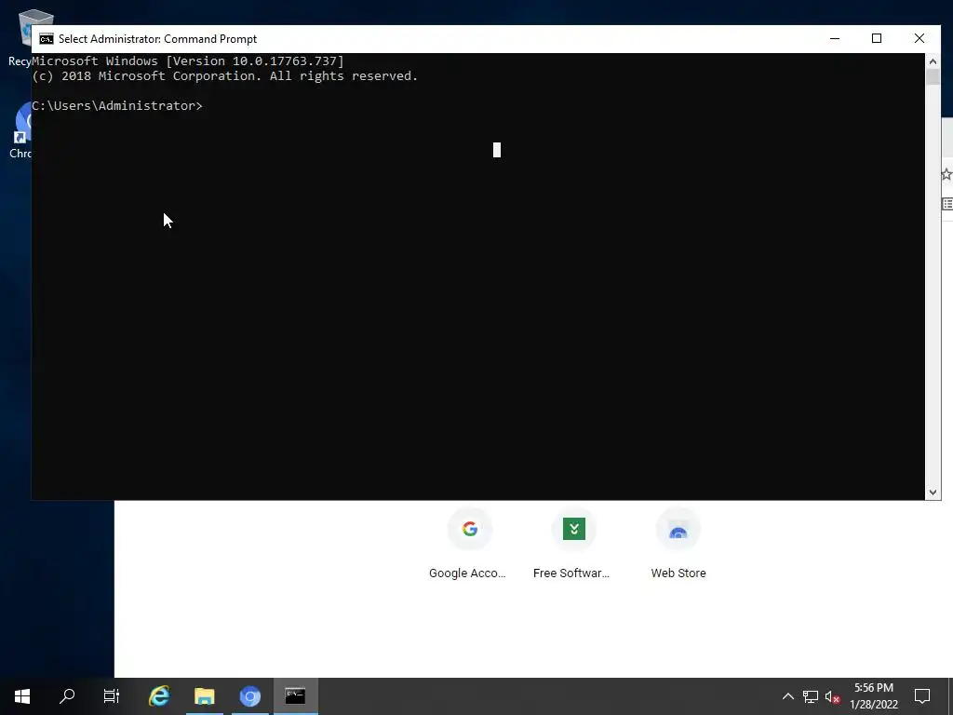Open taskbar Search magnifier
The height and width of the screenshot is (715, 953).
pyautogui.click(x=67, y=696)
